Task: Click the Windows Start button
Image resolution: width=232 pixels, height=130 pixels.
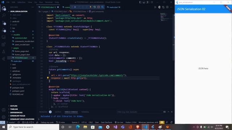Action: point(4,127)
